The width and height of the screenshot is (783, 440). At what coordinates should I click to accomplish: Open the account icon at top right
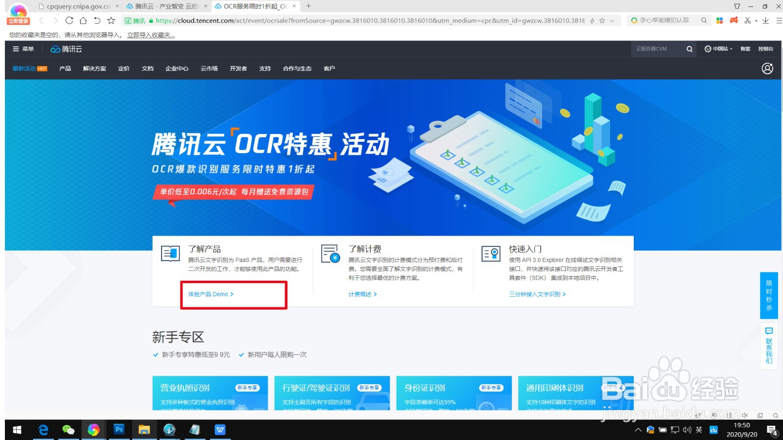(767, 68)
